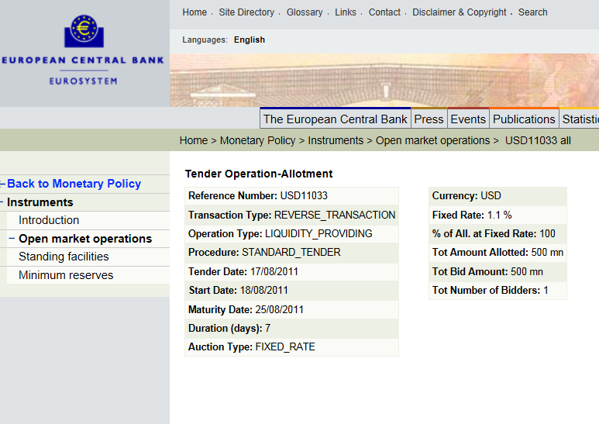
Task: Click the European Central Bank euro logo
Action: (x=84, y=31)
